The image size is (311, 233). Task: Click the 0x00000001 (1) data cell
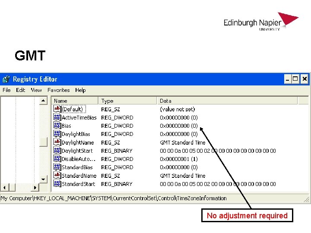(179, 159)
